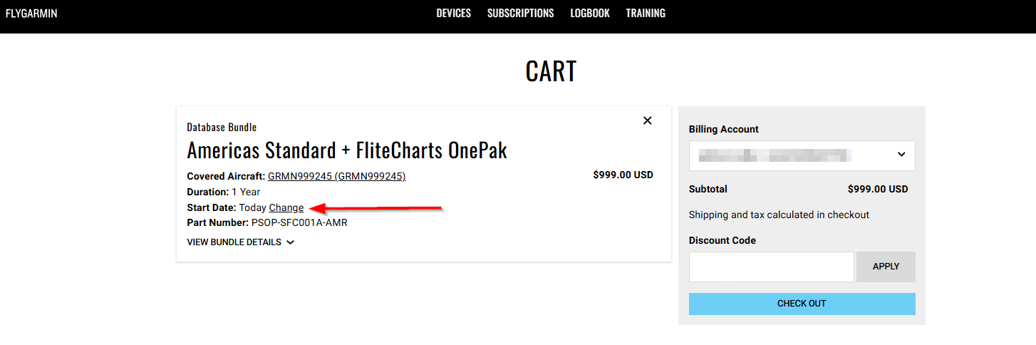
Task: Click the part number PSOP-SFC001A-AMR text
Action: coord(299,222)
